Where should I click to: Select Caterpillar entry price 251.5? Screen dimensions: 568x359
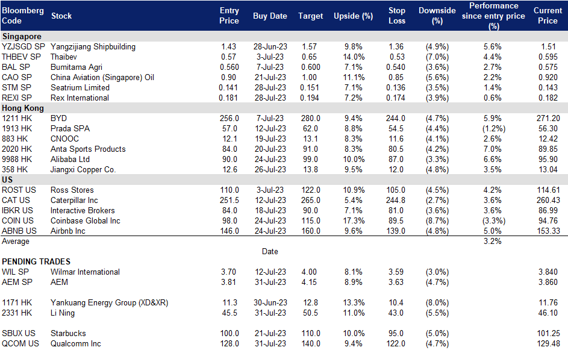(229, 201)
